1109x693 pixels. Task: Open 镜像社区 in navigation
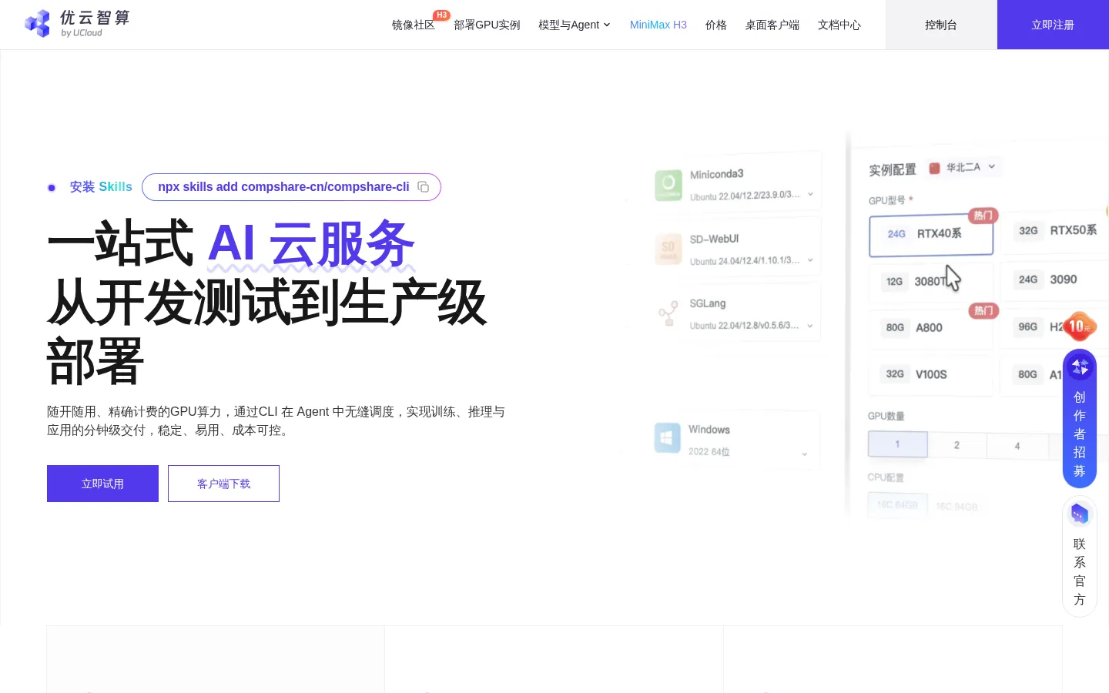coord(414,25)
